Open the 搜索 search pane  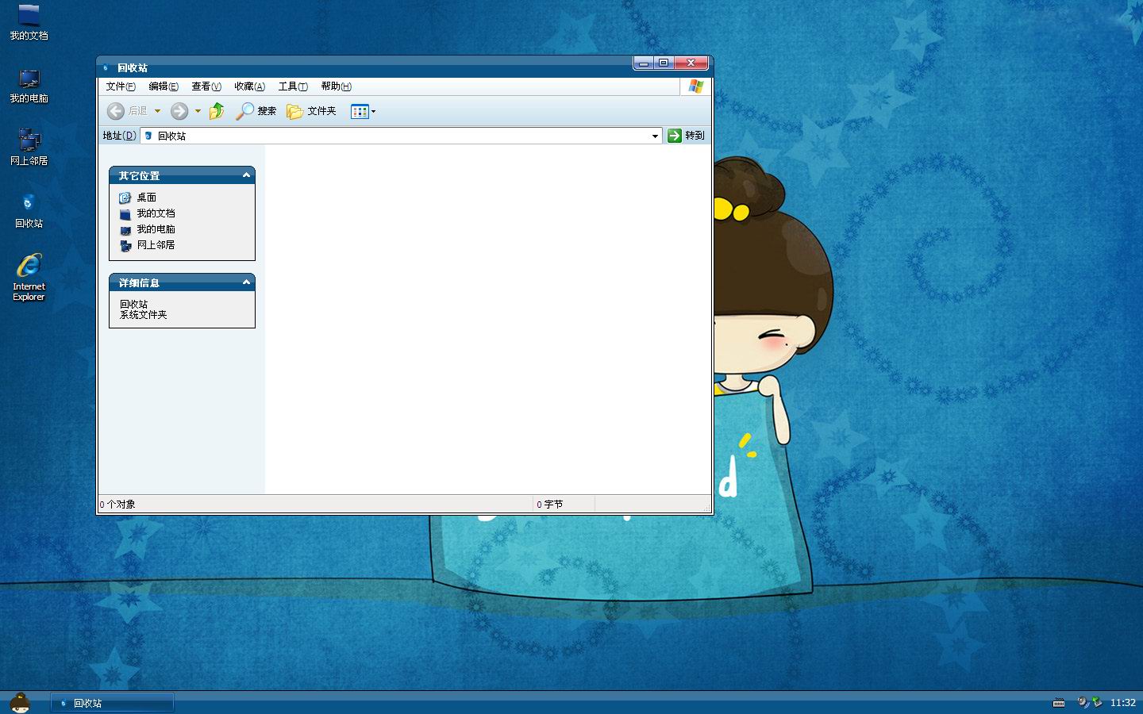coord(256,111)
